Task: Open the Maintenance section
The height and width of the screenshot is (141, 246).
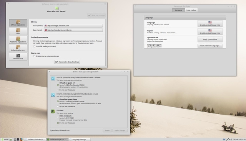Action: tap(18, 57)
